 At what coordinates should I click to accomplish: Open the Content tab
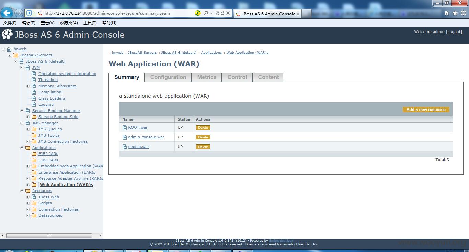(x=268, y=77)
